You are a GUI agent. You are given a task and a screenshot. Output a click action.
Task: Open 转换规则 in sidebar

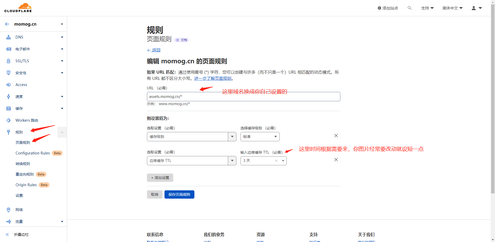[x=23, y=164]
